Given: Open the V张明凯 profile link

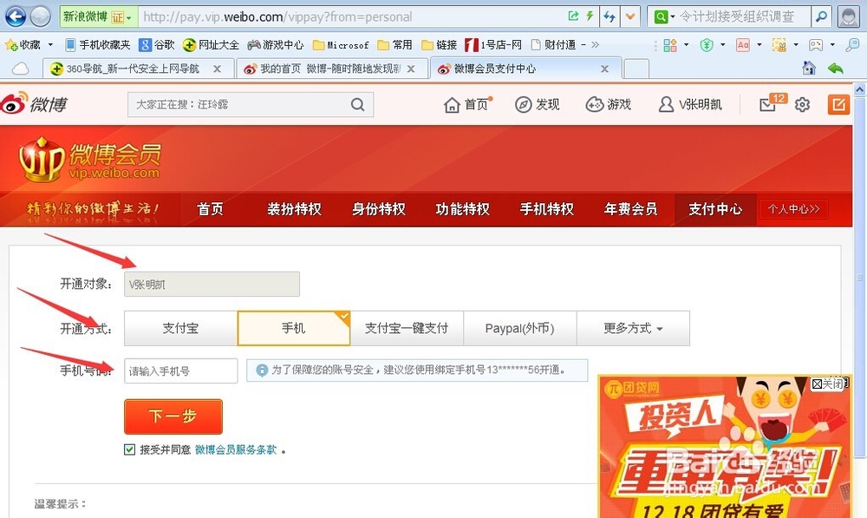Looking at the screenshot, I should (690, 105).
